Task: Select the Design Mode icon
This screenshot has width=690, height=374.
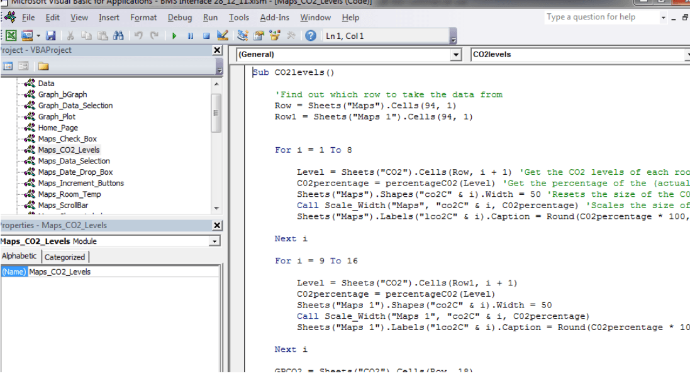Action: pos(224,36)
